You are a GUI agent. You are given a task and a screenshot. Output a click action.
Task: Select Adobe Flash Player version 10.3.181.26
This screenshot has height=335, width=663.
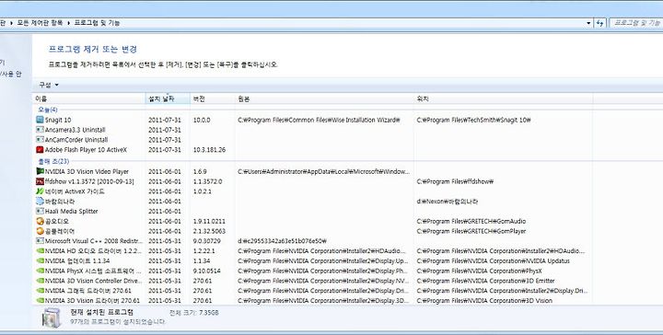coord(209,150)
